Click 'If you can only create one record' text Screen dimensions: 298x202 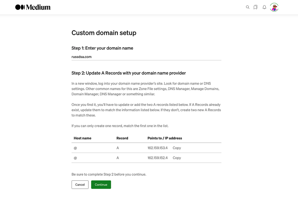120,126
